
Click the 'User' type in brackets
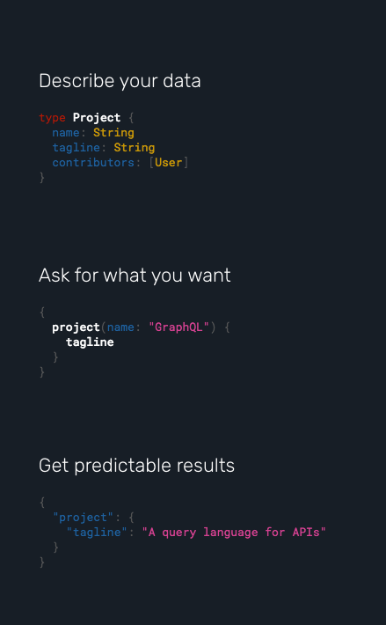tap(168, 162)
